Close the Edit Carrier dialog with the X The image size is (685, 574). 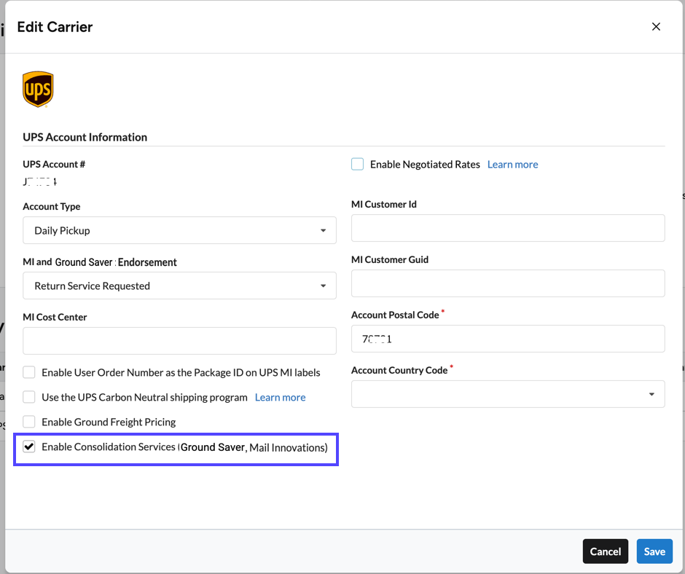click(x=656, y=27)
